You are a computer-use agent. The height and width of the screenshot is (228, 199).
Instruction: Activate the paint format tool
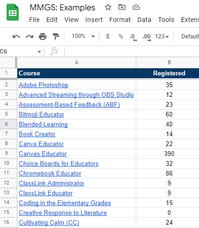[56, 37]
